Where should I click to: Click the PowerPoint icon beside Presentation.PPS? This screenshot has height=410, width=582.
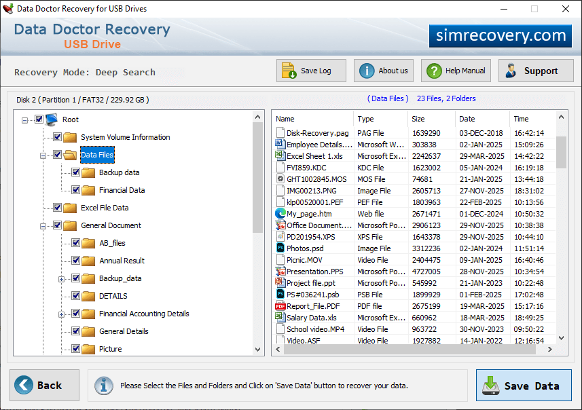click(280, 271)
